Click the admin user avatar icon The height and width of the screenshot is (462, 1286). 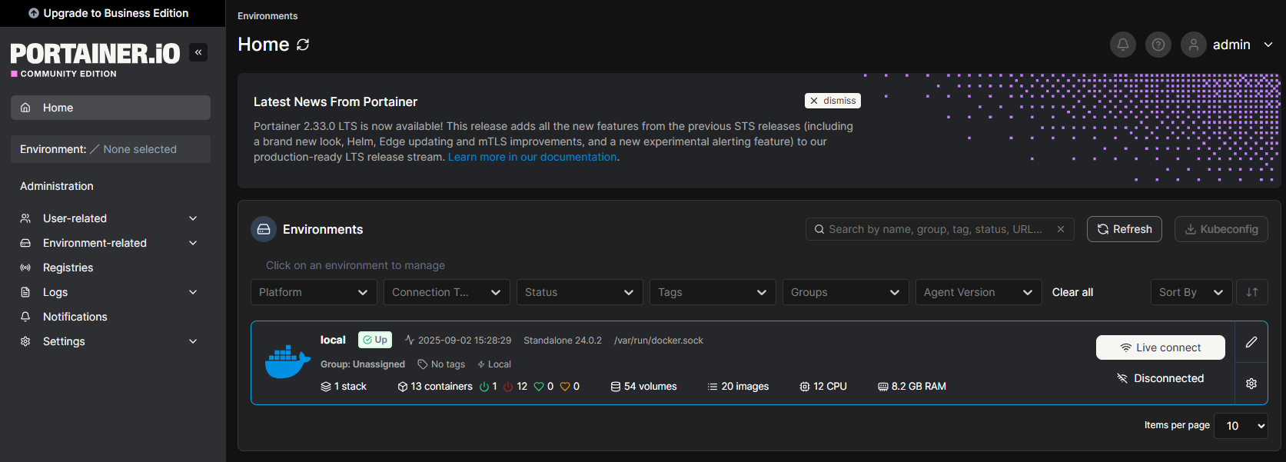(x=1193, y=45)
